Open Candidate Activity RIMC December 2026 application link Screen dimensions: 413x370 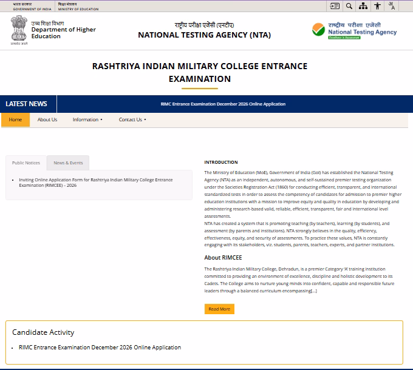[x=100, y=348]
